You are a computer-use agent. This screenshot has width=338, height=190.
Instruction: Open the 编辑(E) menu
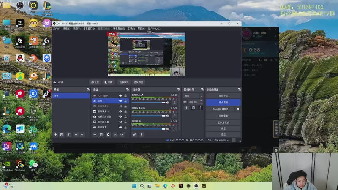coord(67,29)
